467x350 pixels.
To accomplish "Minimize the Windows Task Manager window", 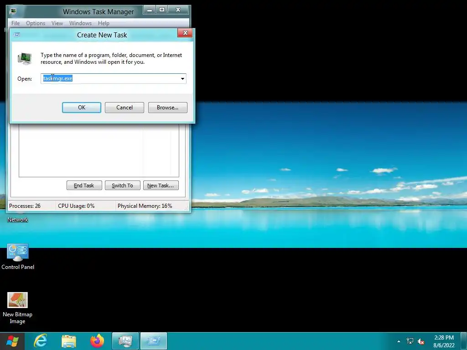I will [x=150, y=10].
